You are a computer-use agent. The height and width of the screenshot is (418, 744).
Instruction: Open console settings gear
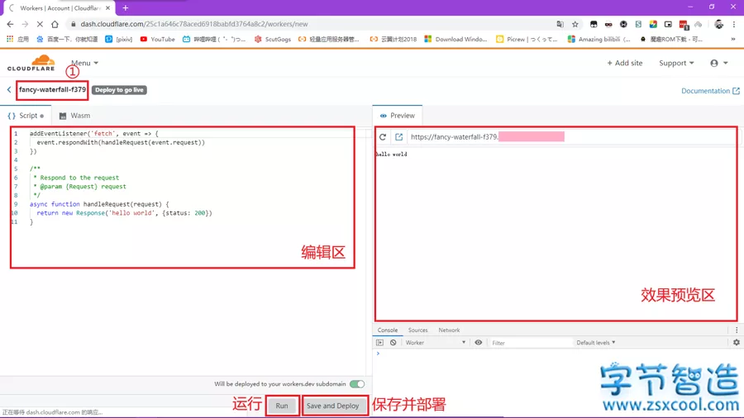(x=737, y=342)
